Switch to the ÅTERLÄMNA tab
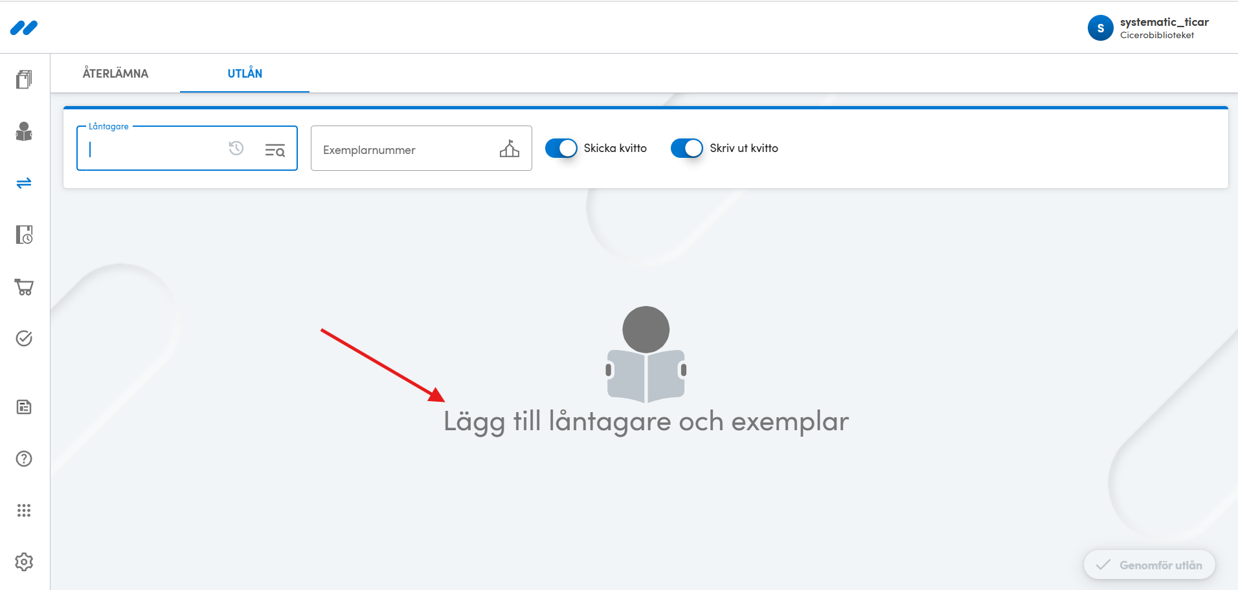 [115, 74]
